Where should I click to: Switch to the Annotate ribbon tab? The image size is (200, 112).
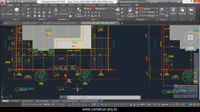pos(26,5)
